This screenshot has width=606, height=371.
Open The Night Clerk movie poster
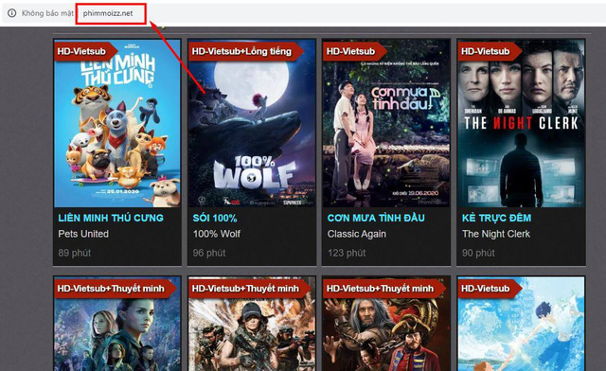tap(521, 123)
